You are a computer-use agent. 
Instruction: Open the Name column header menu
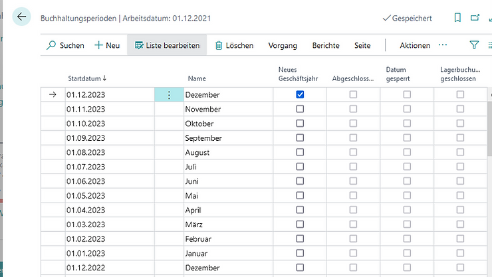197,78
